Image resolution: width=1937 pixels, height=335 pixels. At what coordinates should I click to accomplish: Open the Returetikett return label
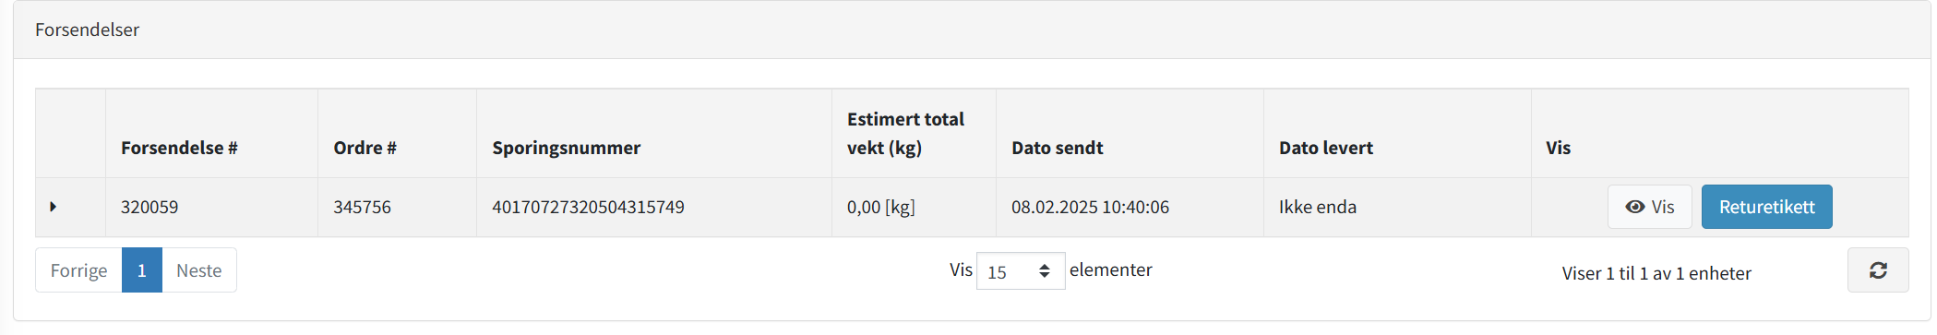click(x=1766, y=207)
